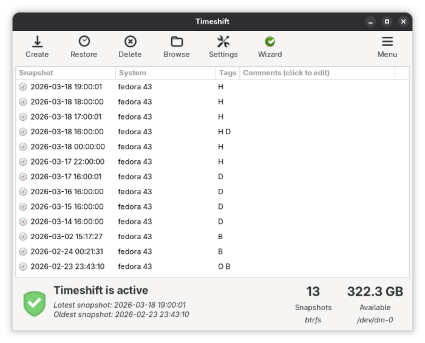Click clock icon of 2026-02-23 23:43:10 row
This screenshot has width=425, height=343.
pos(23,267)
